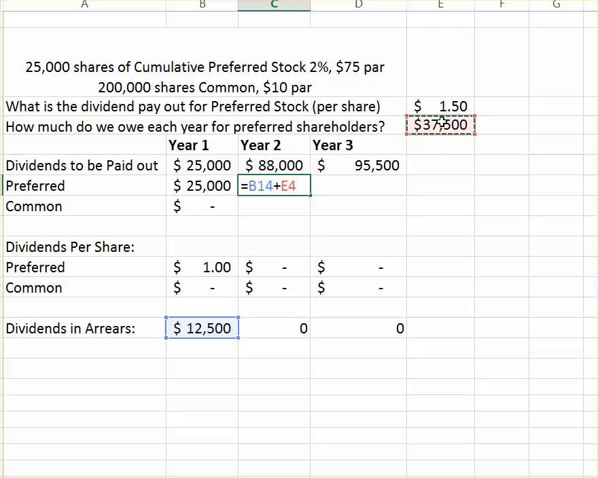This screenshot has height=478, width=598.
Task: Select Year 1 Common per share cell
Action: 202,288
